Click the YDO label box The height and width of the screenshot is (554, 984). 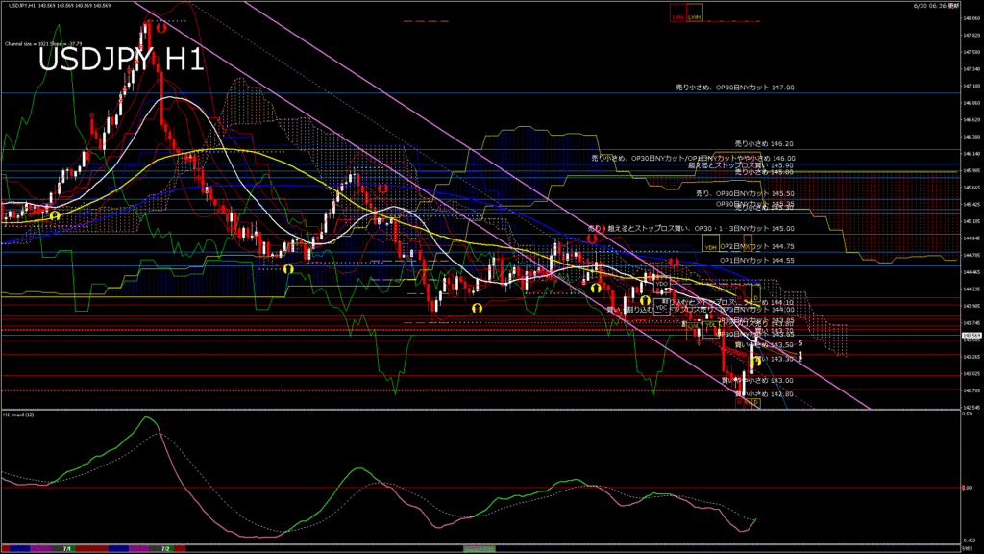pyautogui.click(x=662, y=285)
